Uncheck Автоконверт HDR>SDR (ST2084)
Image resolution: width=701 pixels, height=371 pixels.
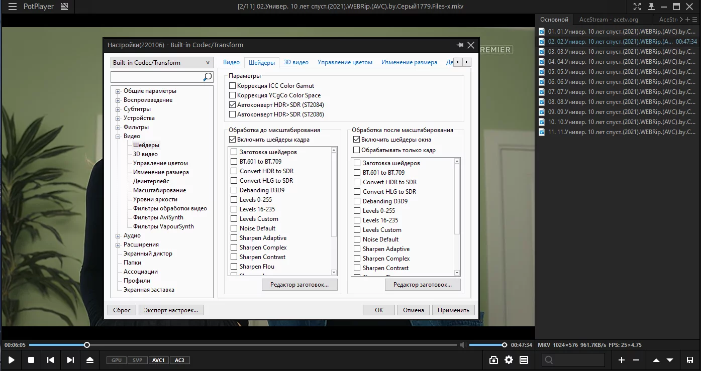point(233,105)
